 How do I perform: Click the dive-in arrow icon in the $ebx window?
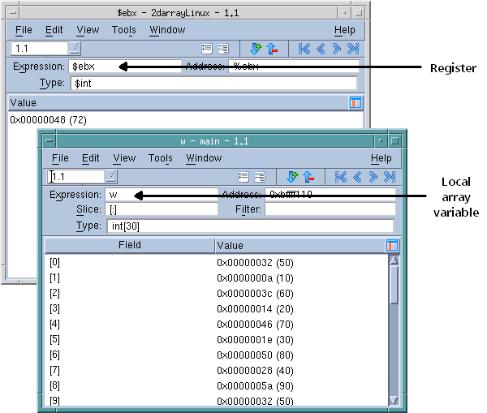[256, 48]
